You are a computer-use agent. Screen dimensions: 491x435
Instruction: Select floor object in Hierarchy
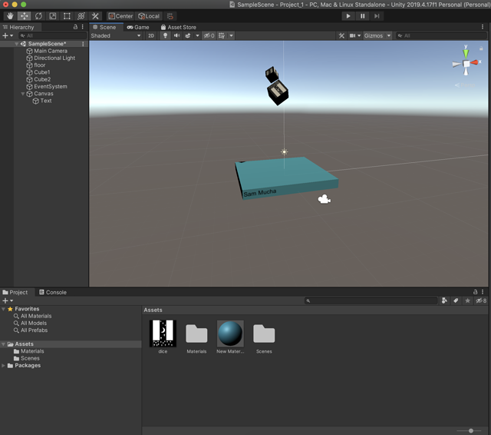tap(39, 65)
